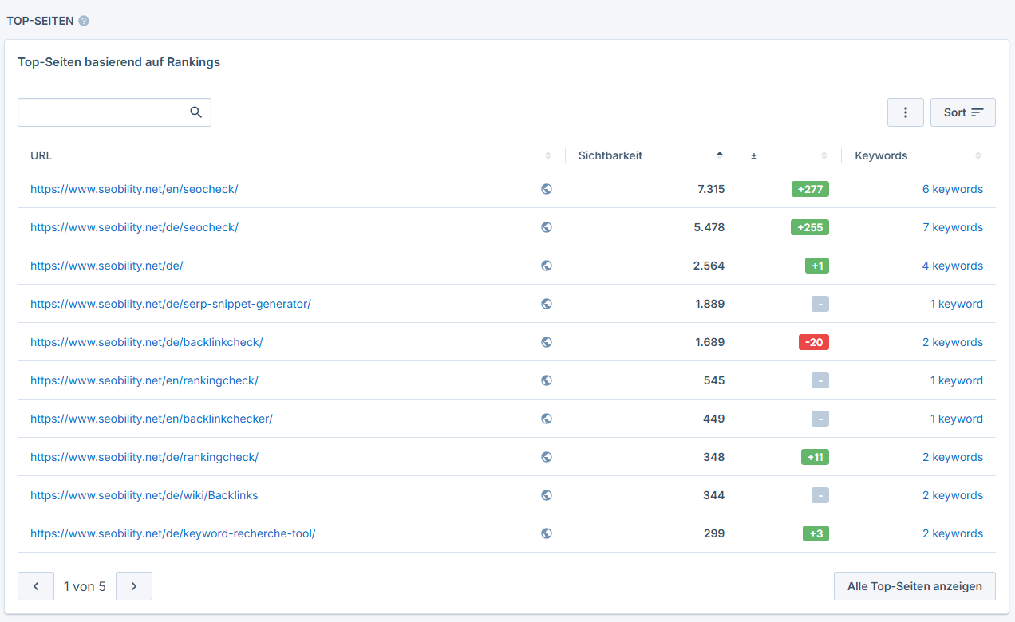The image size is (1015, 622).
Task: Open the Top-Seiten help question mark icon
Action: click(x=84, y=21)
